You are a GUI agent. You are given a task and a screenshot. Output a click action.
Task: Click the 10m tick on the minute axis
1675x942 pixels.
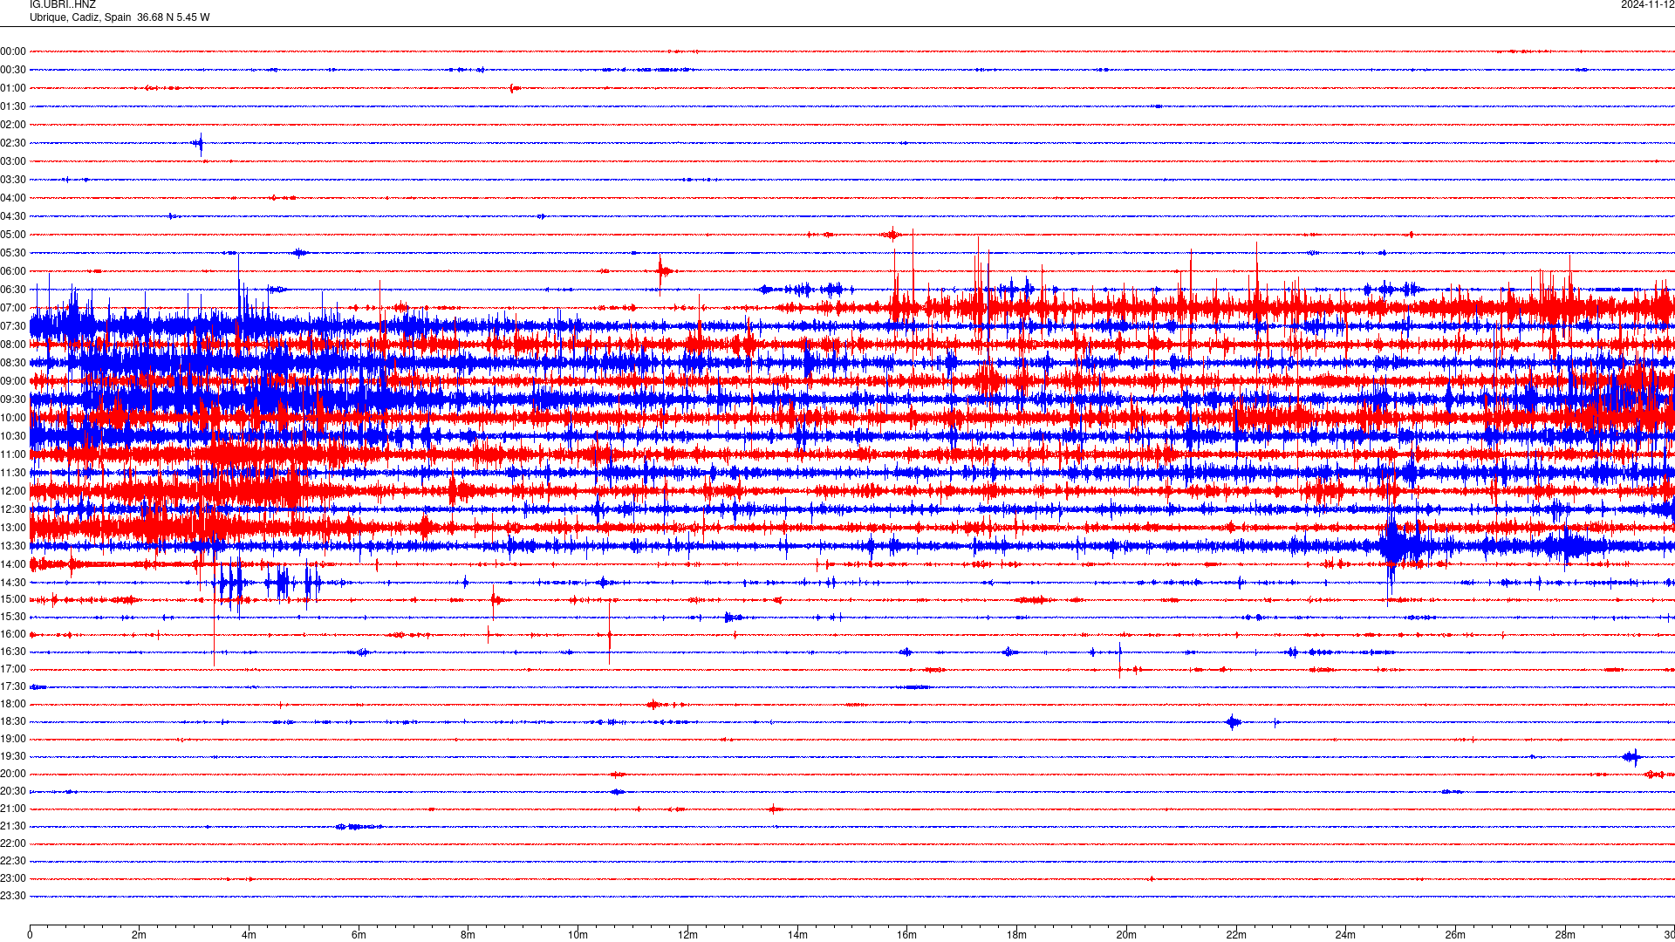coord(578,935)
